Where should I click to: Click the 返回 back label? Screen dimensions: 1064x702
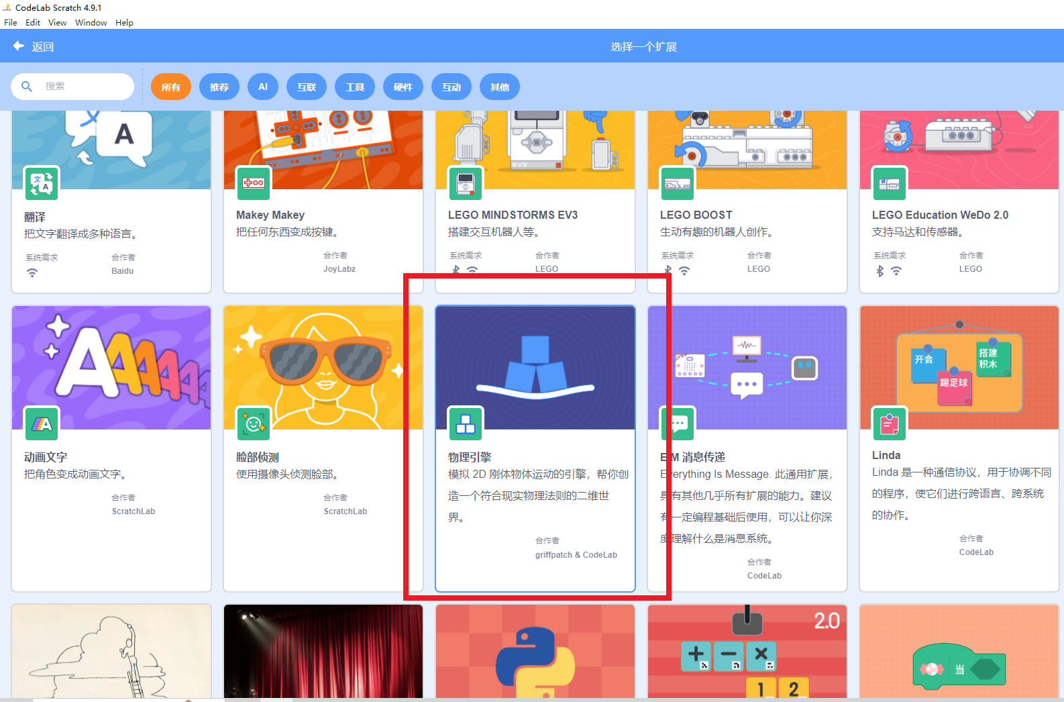[x=43, y=46]
